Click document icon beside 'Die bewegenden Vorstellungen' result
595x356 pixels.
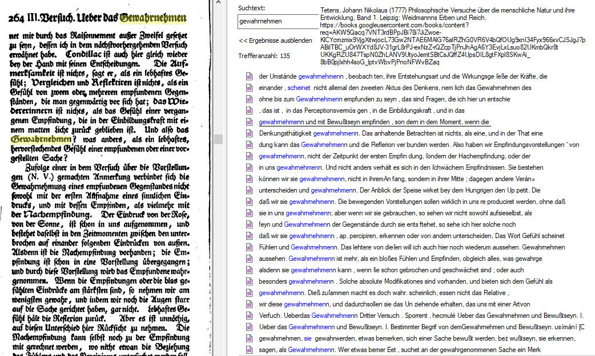click(x=249, y=202)
